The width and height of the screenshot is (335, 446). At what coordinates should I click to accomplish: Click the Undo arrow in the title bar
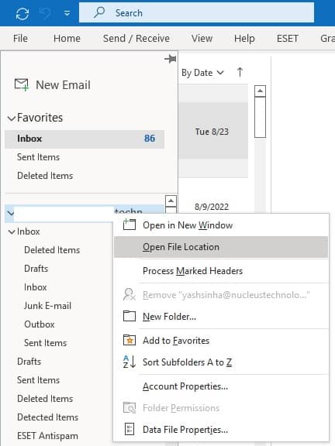click(45, 13)
